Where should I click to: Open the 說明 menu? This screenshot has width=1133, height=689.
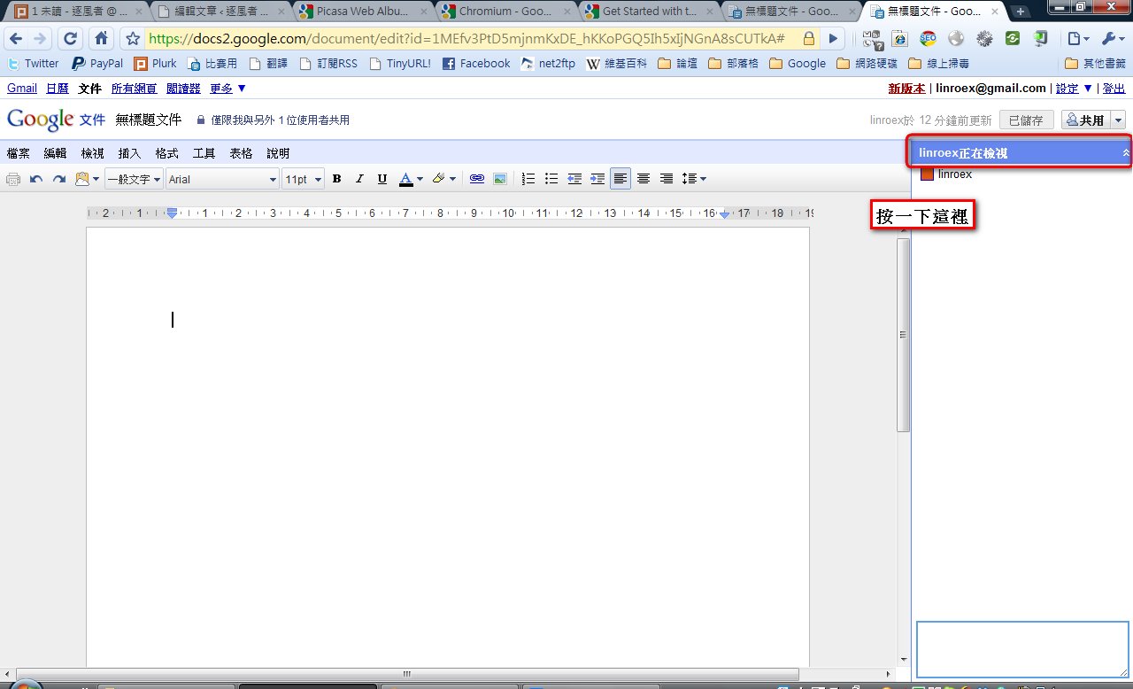pos(278,153)
